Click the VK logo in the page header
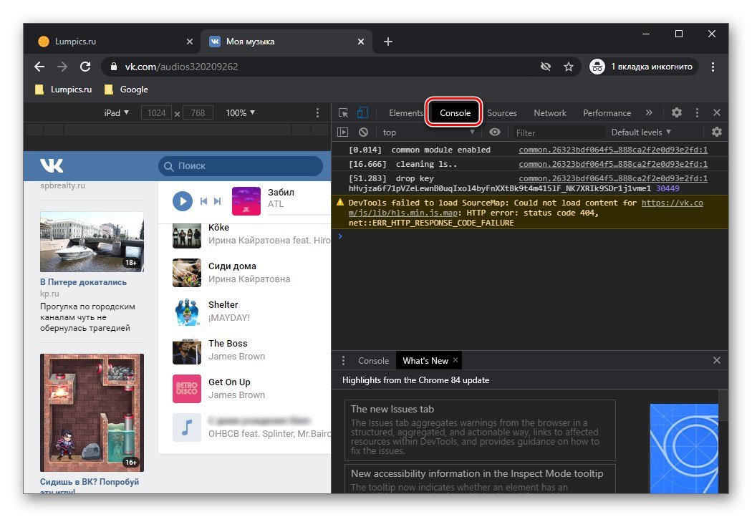The width and height of the screenshot is (752, 517). click(x=50, y=165)
